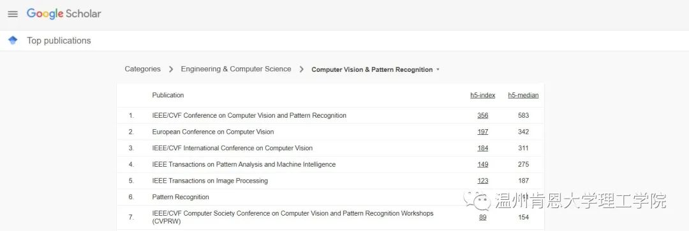Open h5-index 197 for European Conference
689x231 pixels.
(482, 132)
